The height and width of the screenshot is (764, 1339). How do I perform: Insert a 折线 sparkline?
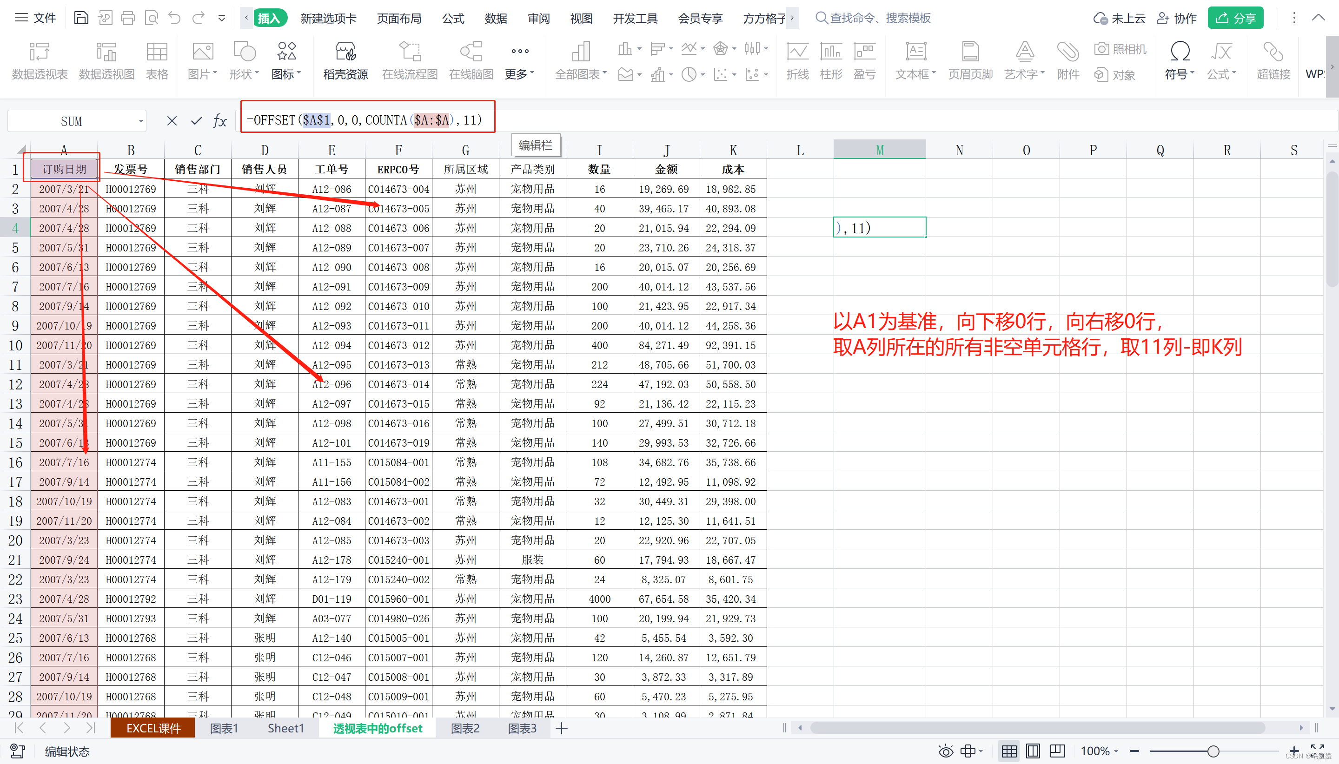(x=797, y=61)
